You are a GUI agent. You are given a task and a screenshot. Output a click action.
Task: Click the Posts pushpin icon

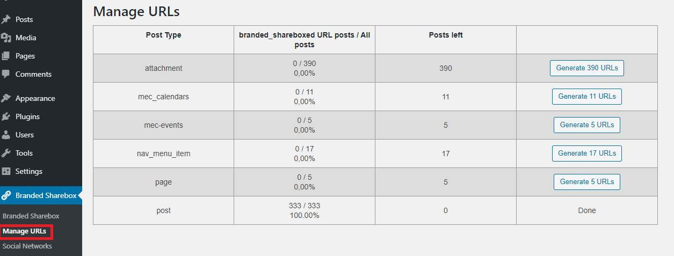pyautogui.click(x=6, y=19)
